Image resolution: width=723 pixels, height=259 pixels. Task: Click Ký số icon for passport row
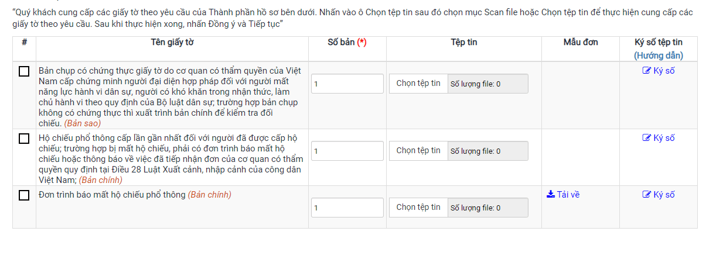[647, 139]
